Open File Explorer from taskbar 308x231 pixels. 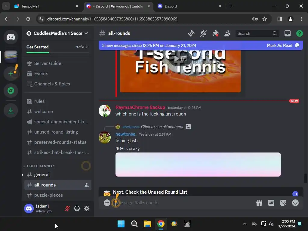[x=147, y=224]
